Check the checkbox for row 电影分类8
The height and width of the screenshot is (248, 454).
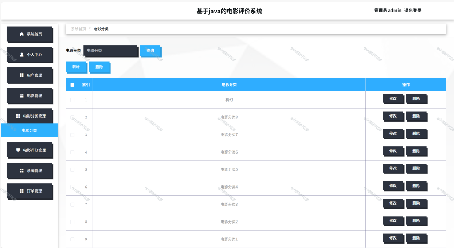click(x=72, y=117)
